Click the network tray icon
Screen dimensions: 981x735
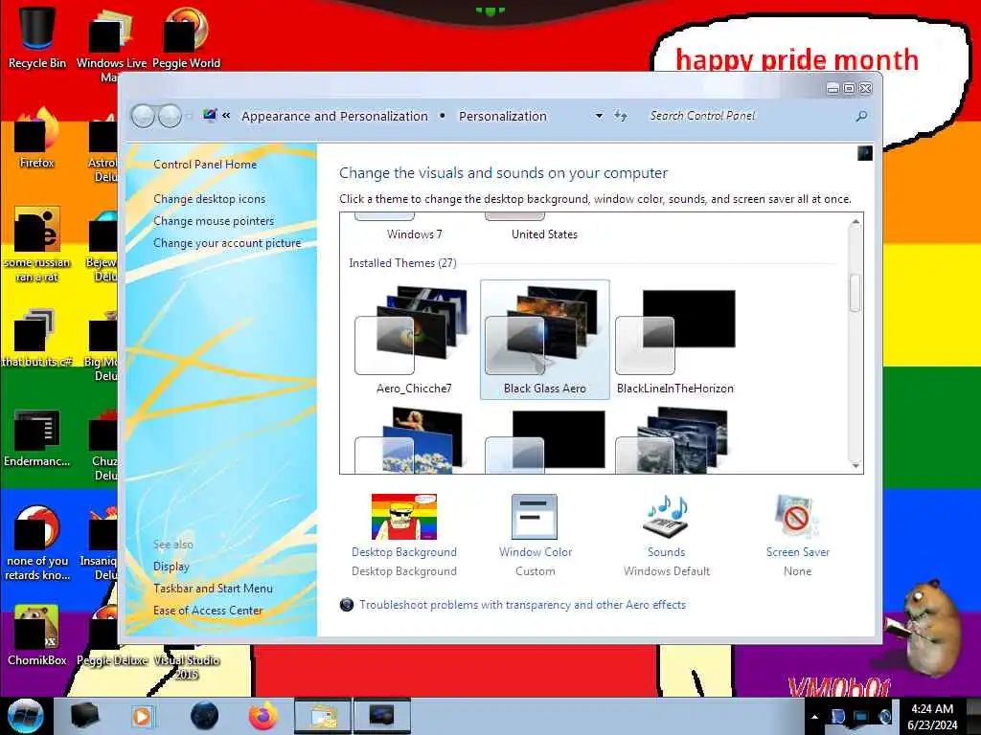(861, 717)
